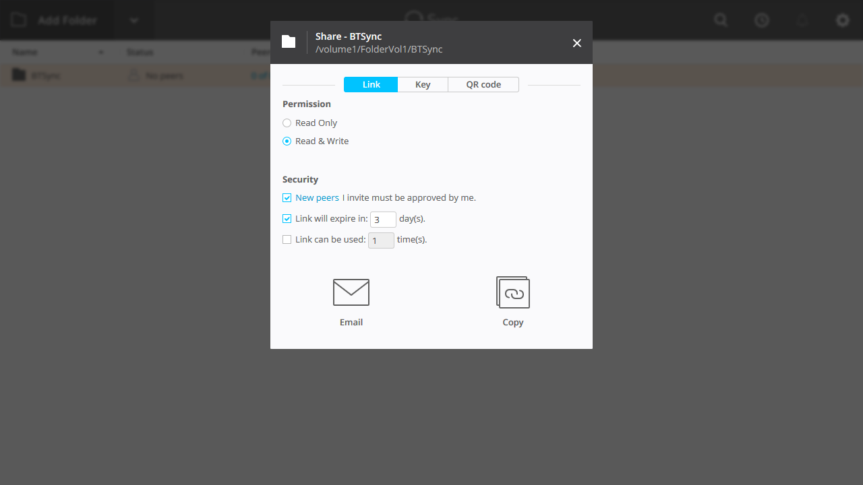Screen dimensions: 863x485
Task: Click the expiry days input field
Action: pyautogui.click(x=383, y=219)
